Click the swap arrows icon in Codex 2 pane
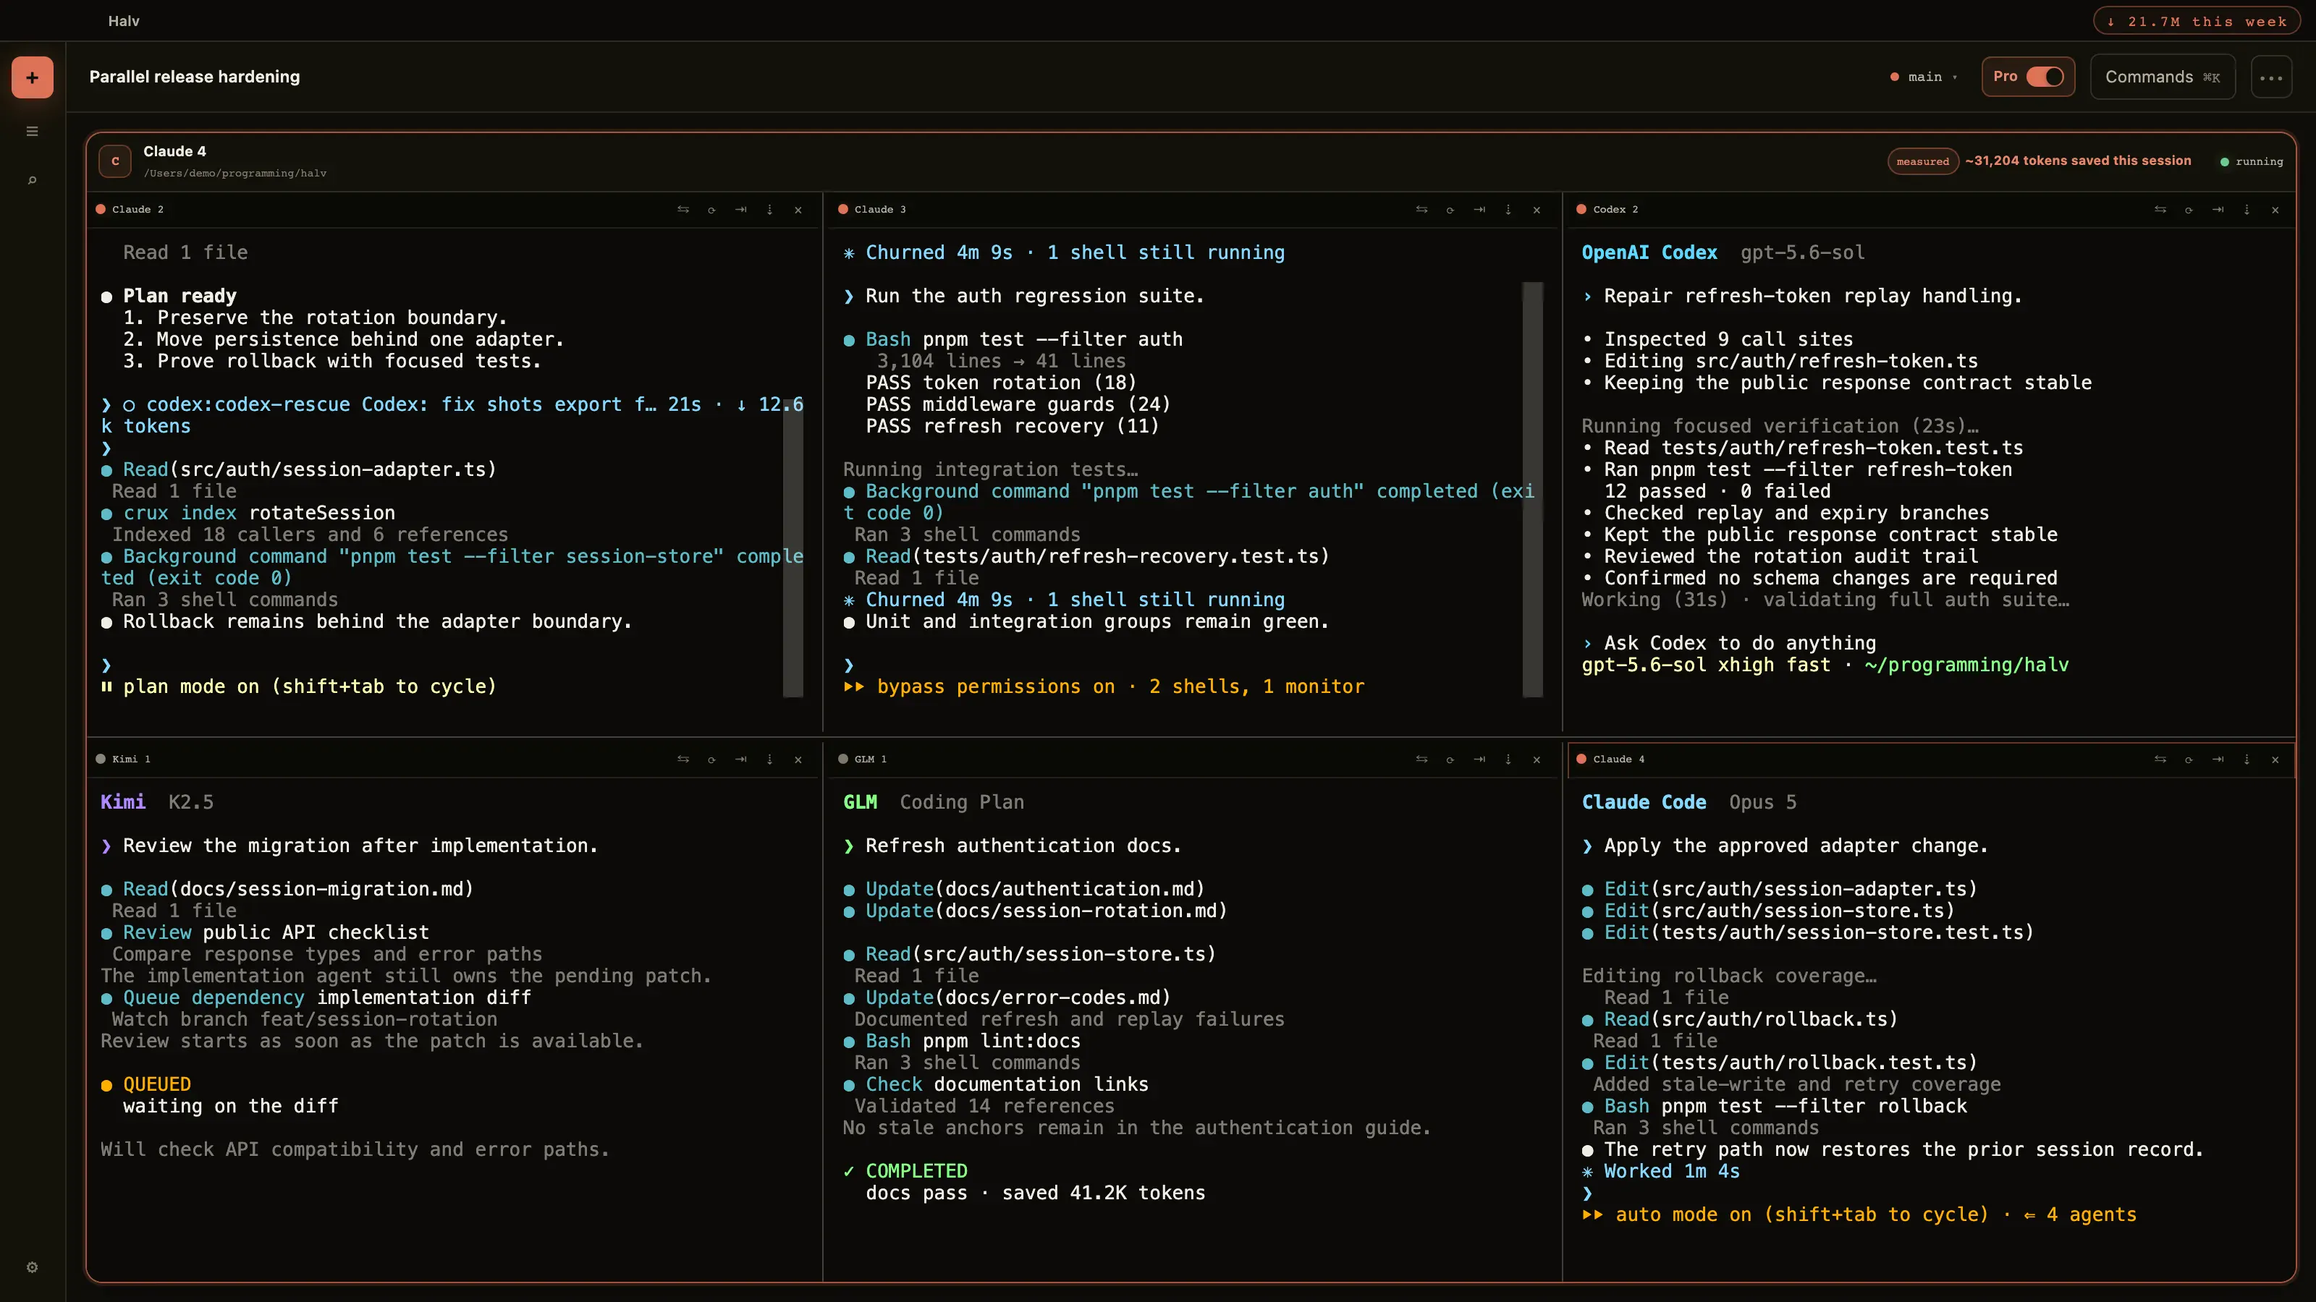This screenshot has height=1302, width=2316. [x=2160, y=209]
